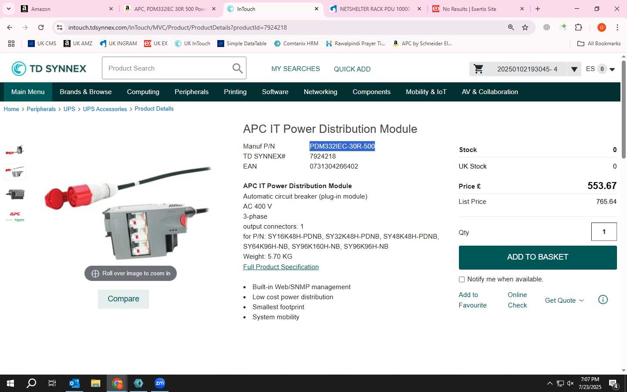Open the Extensions puzzle icon

click(x=579, y=27)
